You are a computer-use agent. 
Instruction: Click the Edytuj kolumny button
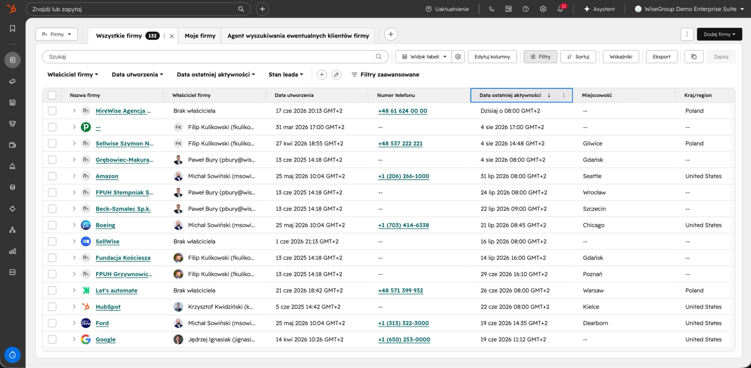(492, 57)
